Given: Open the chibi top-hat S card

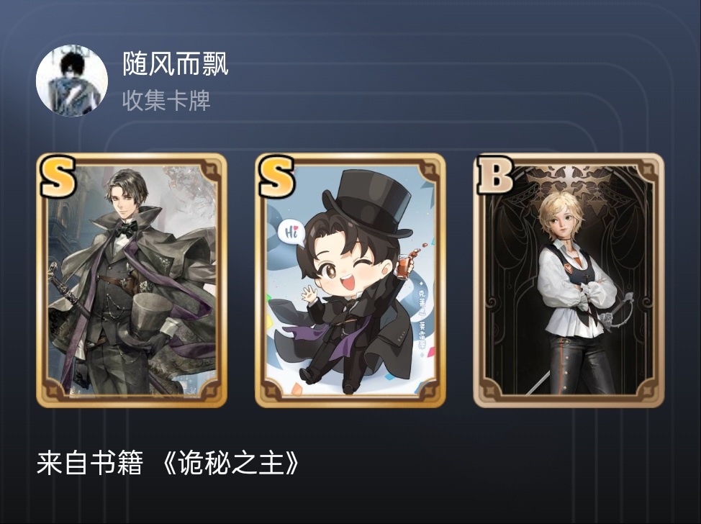Looking at the screenshot, I should click(x=350, y=280).
